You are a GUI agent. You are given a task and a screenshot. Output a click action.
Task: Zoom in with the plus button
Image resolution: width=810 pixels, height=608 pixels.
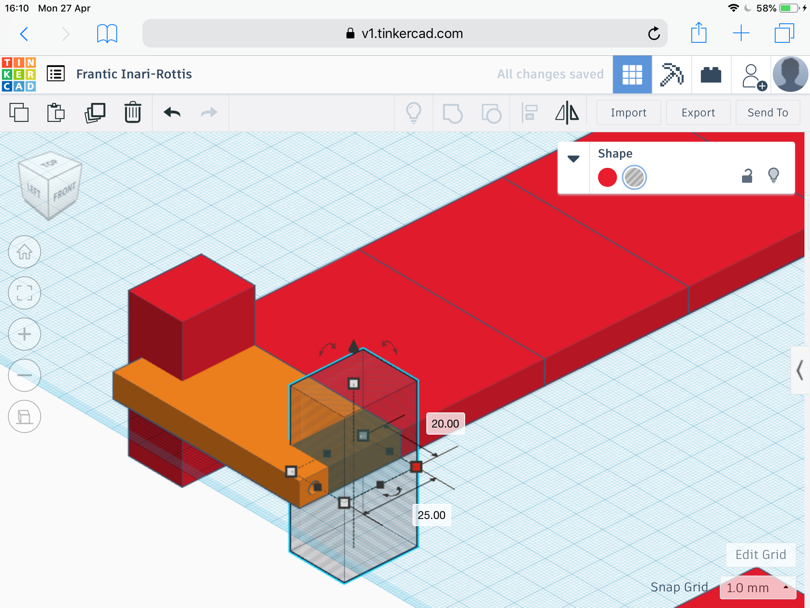tap(25, 334)
